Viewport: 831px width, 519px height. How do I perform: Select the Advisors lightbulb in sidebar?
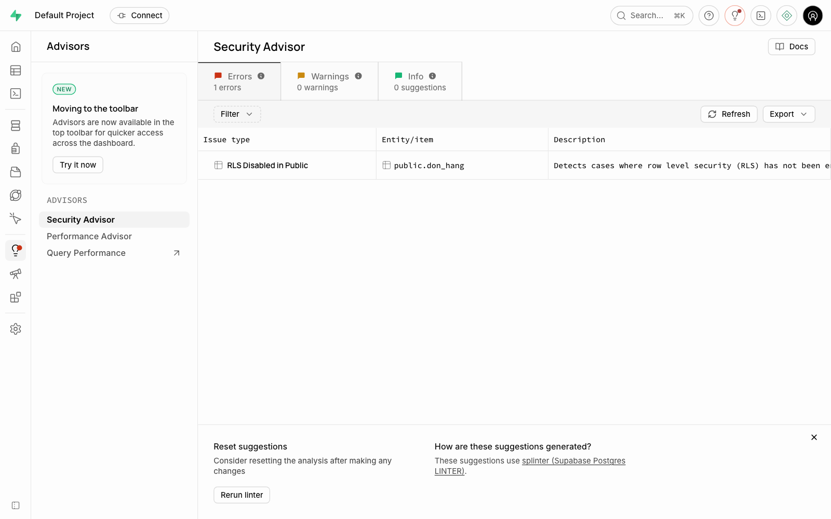tap(16, 251)
